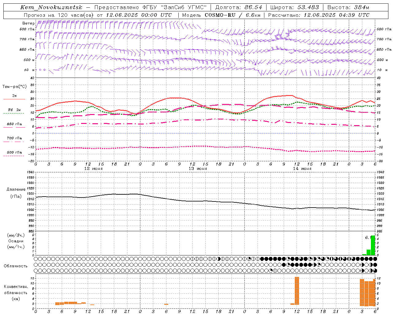Click the 13 июня date label
The width and height of the screenshot is (393, 314).
pos(198,169)
